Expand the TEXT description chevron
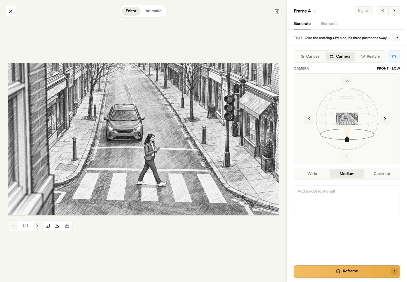Screen dimensions: 407x282 pos(397,38)
